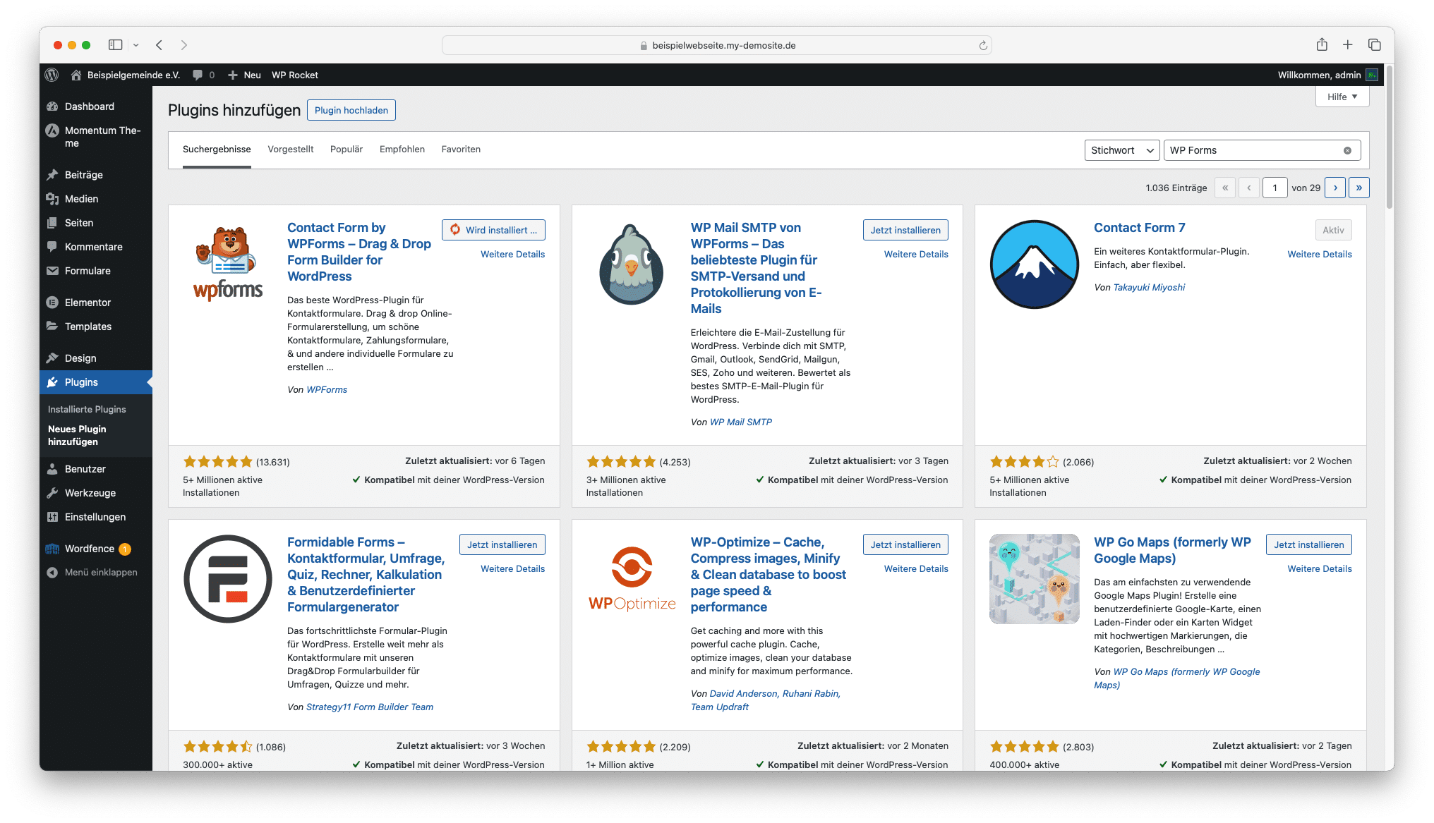The image size is (1434, 823).
Task: Click the Templates folder icon
Action: click(52, 327)
